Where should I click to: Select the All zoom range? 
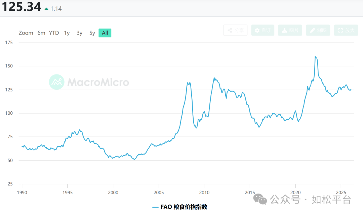click(x=105, y=33)
